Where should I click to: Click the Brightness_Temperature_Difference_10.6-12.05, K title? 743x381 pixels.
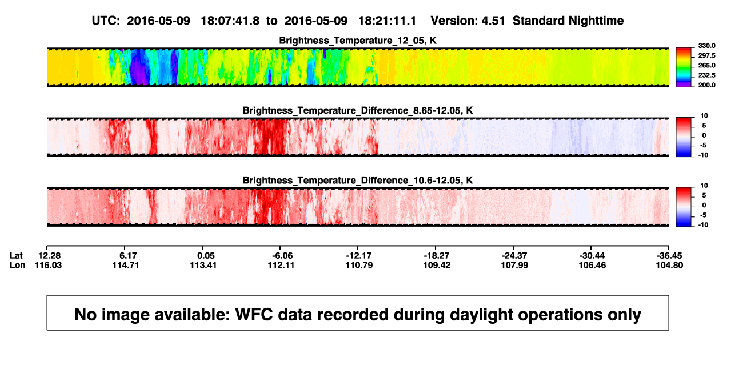[358, 181]
